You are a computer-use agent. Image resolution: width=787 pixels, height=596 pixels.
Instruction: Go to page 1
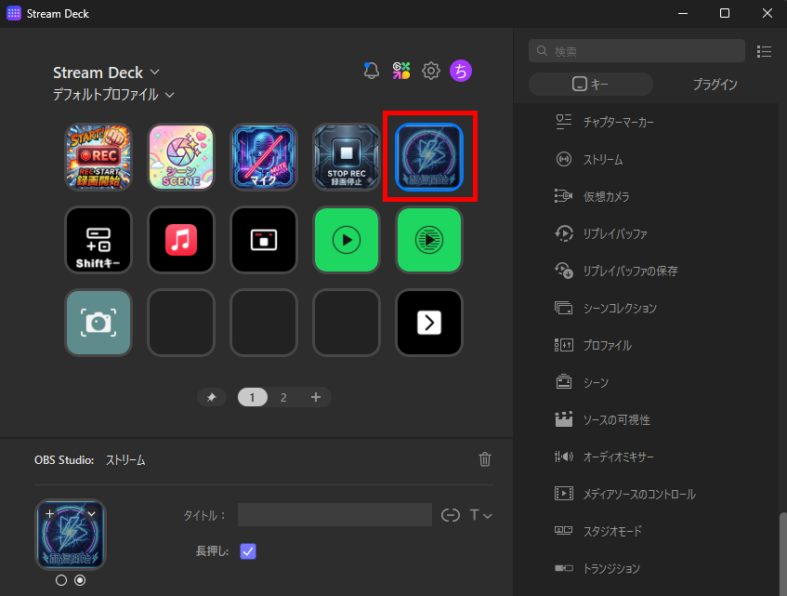pos(253,397)
